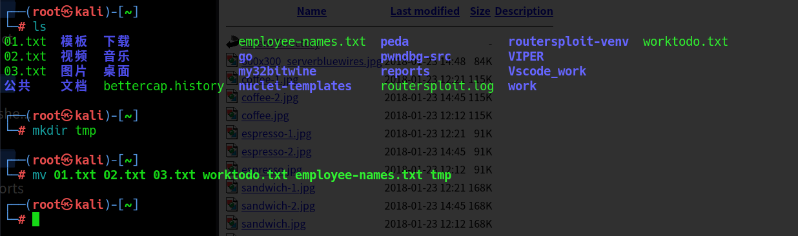
Task: Click the sandwich.jpg date 2018-01-23 12:12
Action: coord(424,224)
